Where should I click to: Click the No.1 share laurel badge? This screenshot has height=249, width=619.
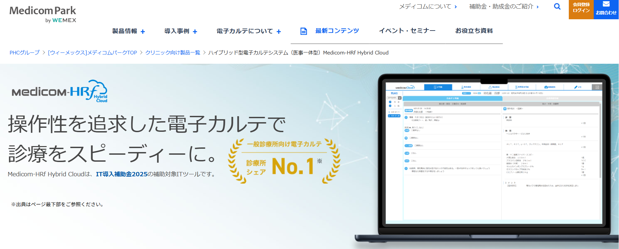tap(284, 161)
